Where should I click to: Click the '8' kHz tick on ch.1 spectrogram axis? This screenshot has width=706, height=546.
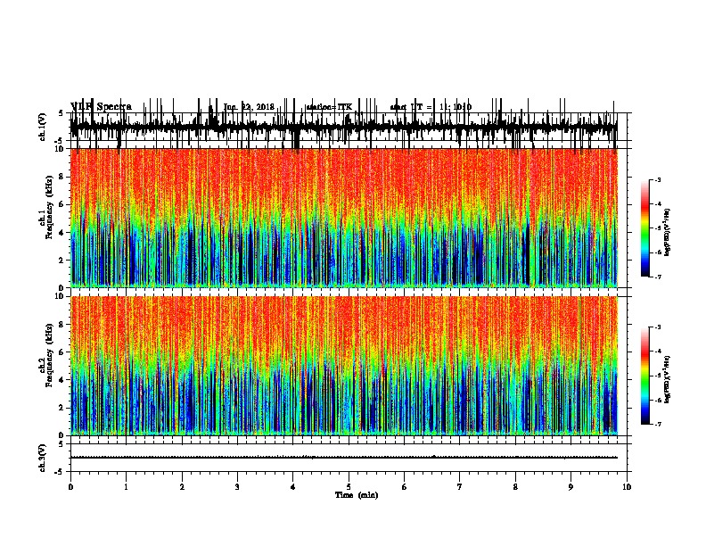pyautogui.click(x=62, y=177)
